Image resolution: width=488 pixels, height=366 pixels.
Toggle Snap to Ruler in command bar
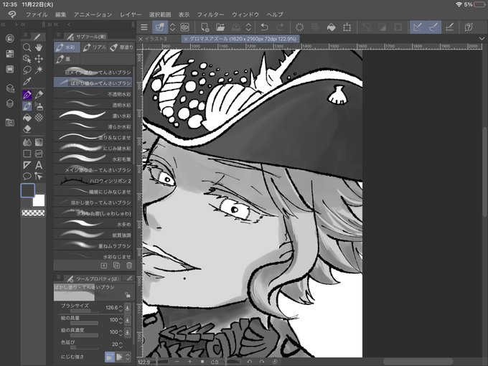418,27
